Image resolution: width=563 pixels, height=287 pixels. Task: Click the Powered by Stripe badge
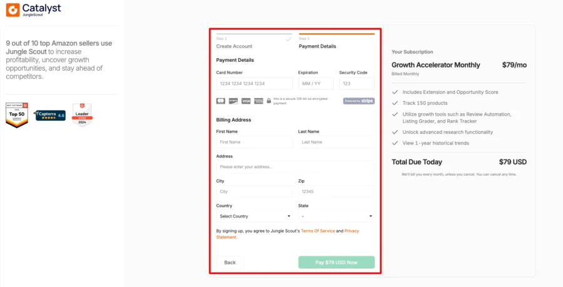(x=358, y=101)
